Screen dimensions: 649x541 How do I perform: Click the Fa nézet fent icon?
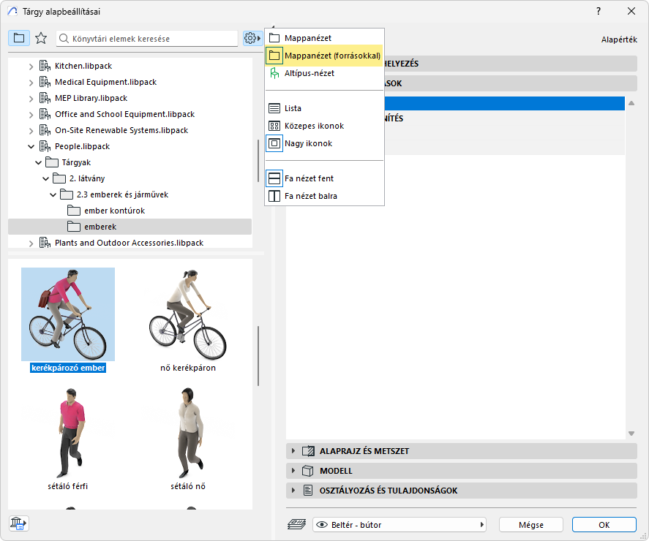(x=274, y=178)
